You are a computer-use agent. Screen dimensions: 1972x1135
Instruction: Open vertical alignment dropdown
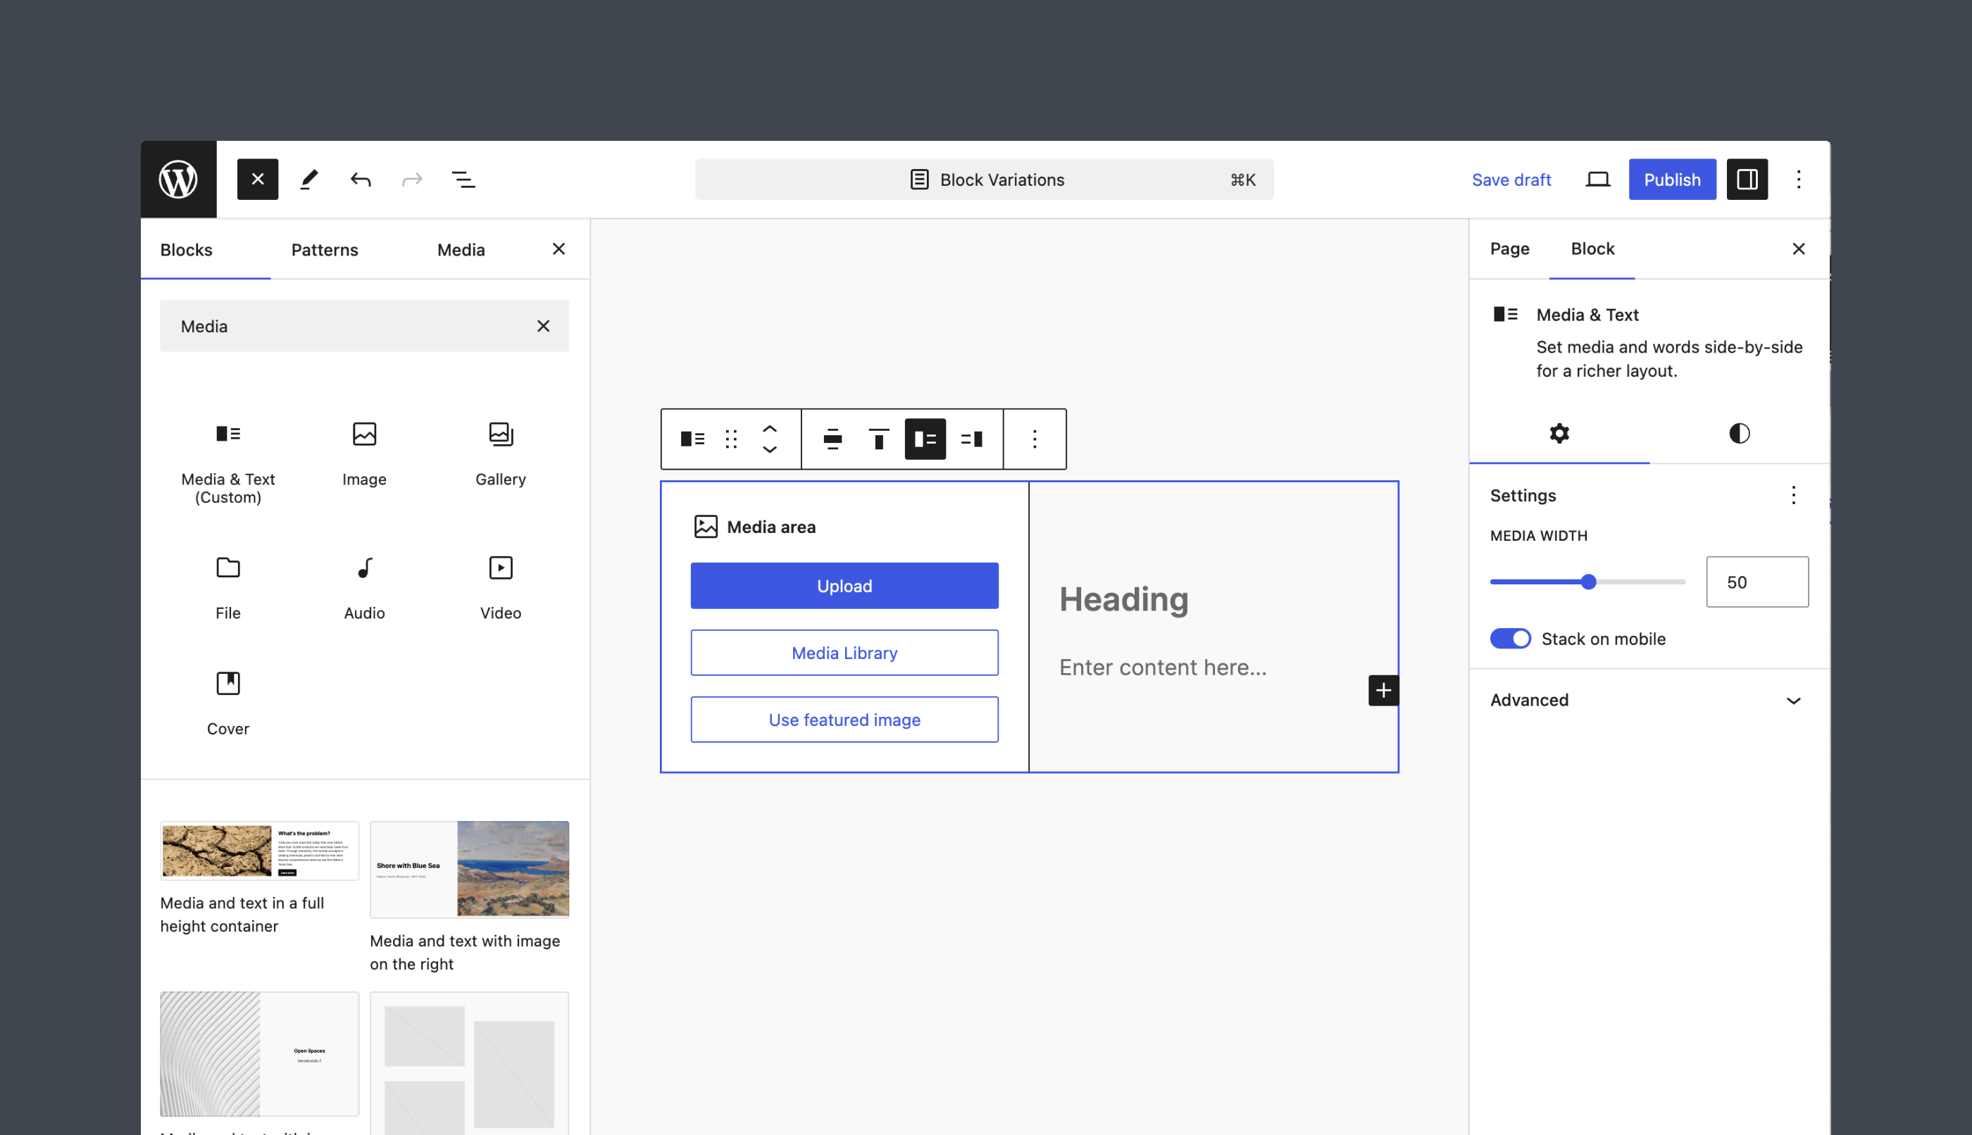tap(879, 439)
